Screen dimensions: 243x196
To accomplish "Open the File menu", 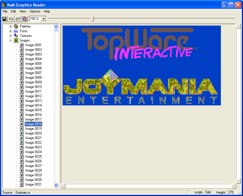I will (x=5, y=11).
